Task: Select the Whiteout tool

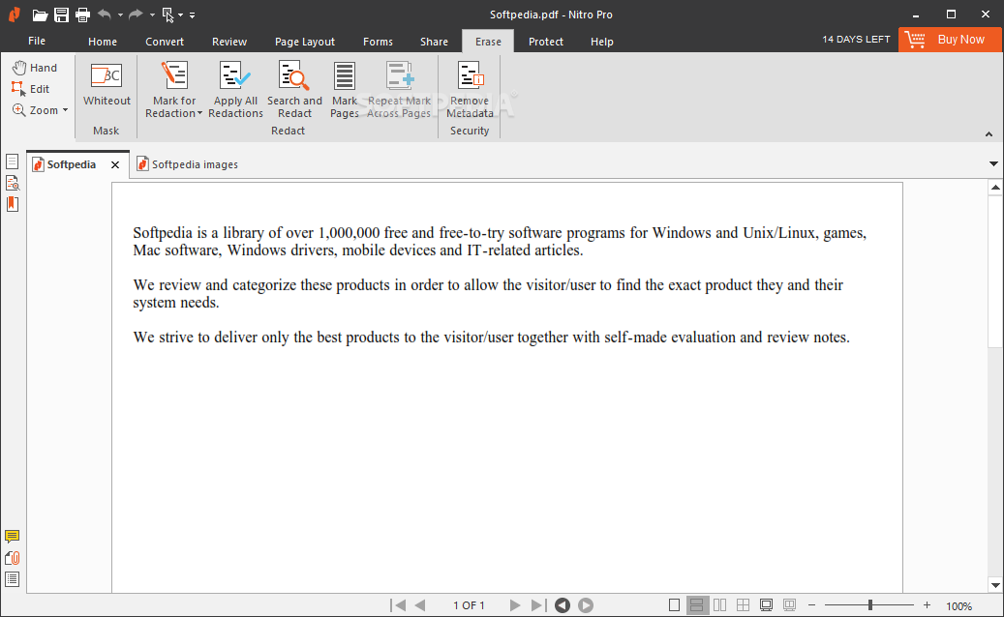Action: point(106,85)
